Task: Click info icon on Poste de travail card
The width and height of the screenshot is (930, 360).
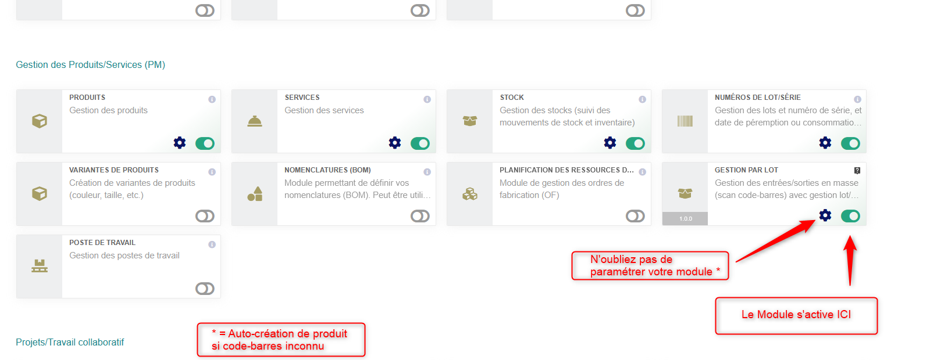Action: 212,244
